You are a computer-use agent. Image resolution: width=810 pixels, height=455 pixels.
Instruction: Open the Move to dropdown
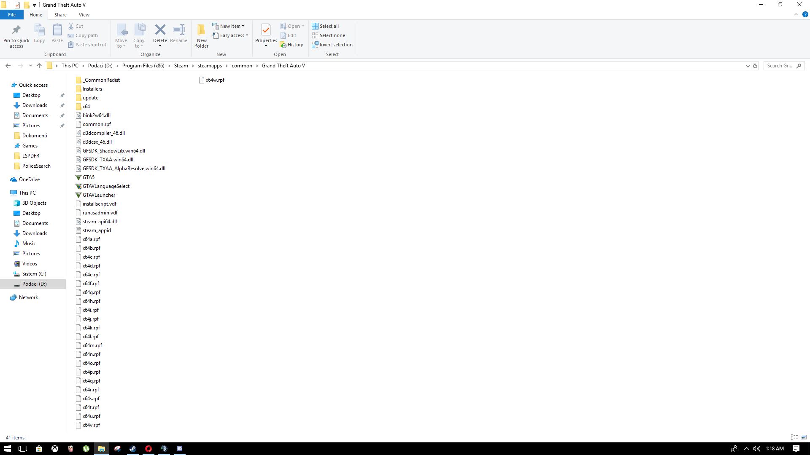point(121,36)
